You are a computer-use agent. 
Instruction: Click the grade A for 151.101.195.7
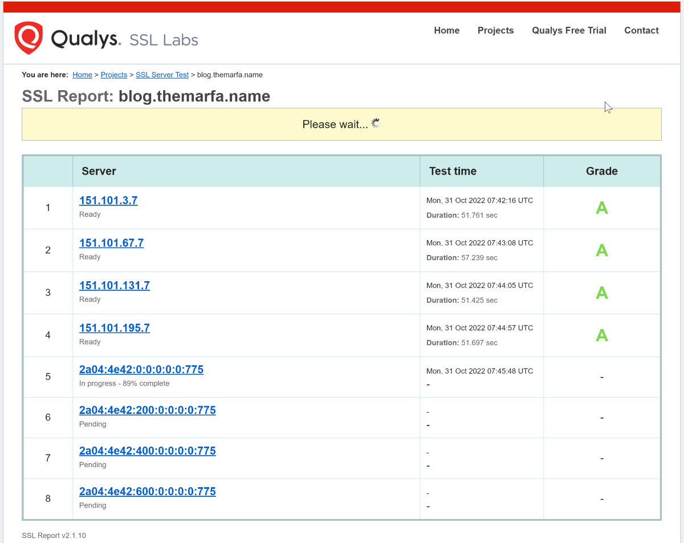[602, 335]
